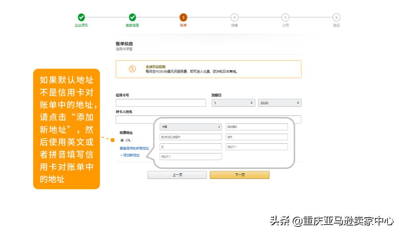
Task: Click the orange step 3 账单 icon
Action: (183, 17)
